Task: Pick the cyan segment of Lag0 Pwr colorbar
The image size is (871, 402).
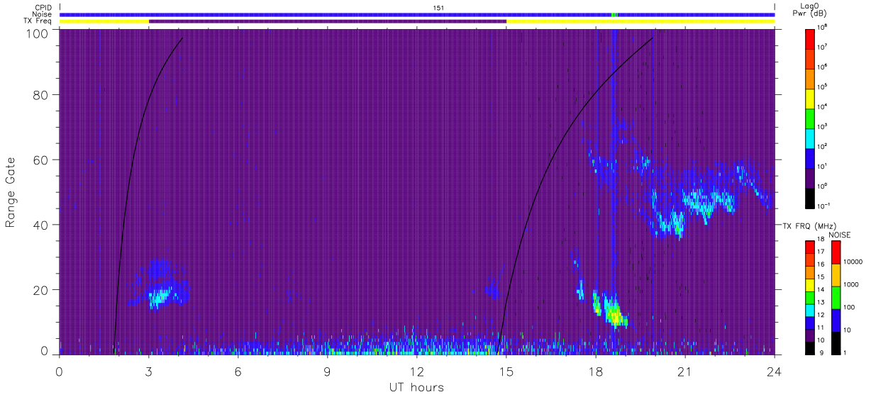Action: point(810,137)
